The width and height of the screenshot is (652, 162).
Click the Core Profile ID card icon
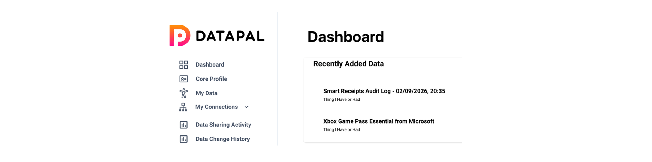[184, 79]
